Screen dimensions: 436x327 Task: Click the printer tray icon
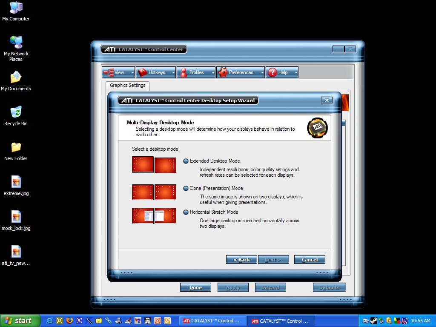pos(366,321)
